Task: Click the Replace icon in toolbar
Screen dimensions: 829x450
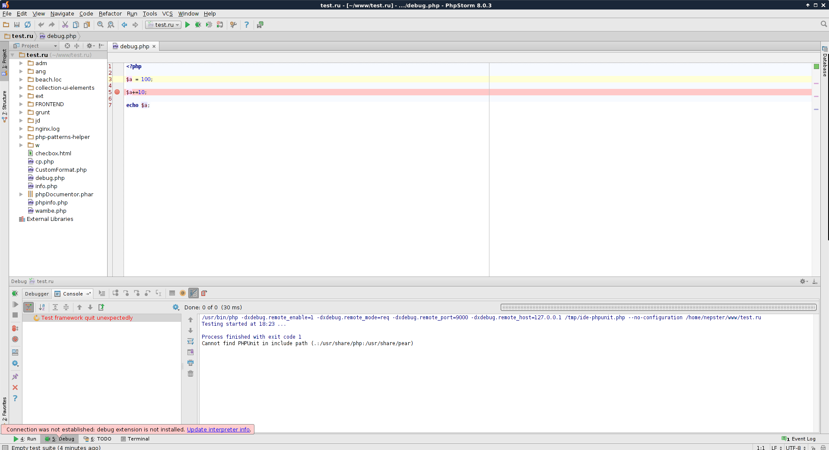Action: coord(111,25)
